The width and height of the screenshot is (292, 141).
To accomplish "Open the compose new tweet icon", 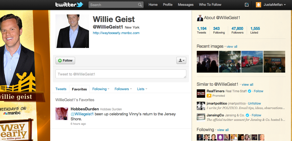I will pos(247,5).
